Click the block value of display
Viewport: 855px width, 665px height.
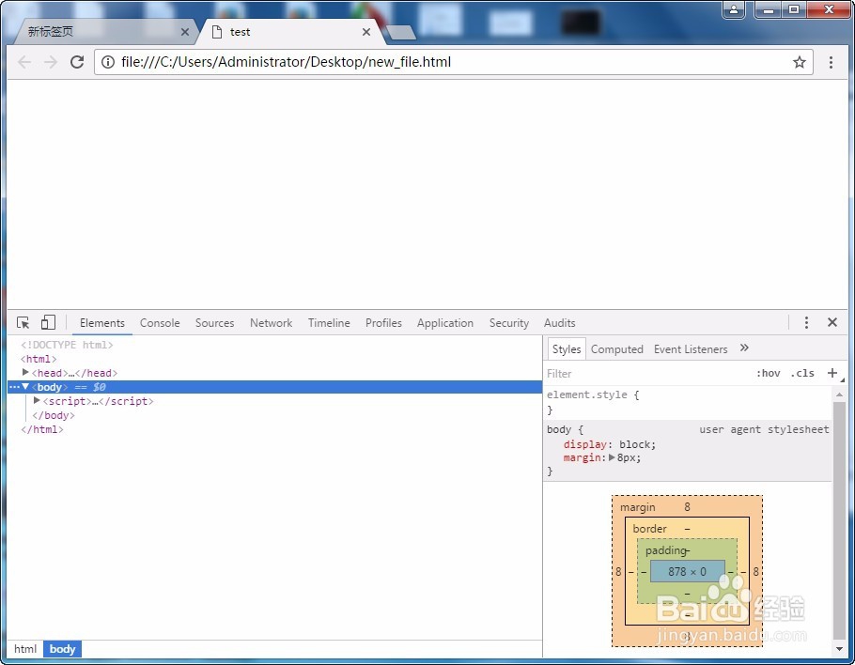635,444
